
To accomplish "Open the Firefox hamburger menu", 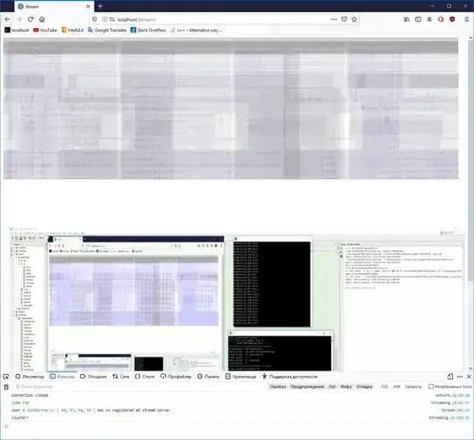I will click(467, 19).
